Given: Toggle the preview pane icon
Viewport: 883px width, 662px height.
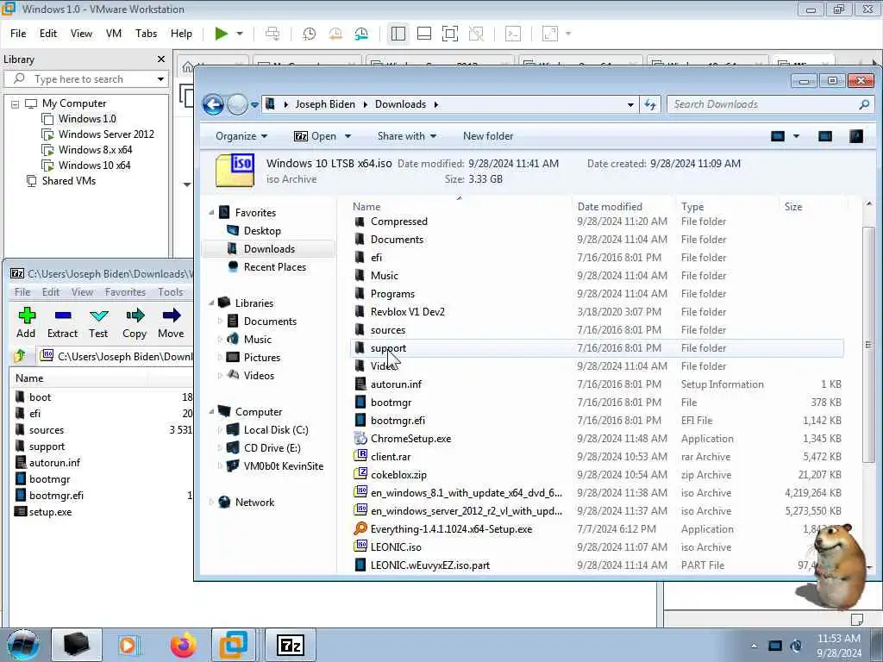Looking at the screenshot, I should click(825, 136).
